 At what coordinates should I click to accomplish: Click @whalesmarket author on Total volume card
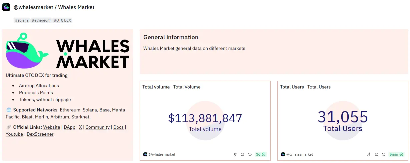click(162, 154)
